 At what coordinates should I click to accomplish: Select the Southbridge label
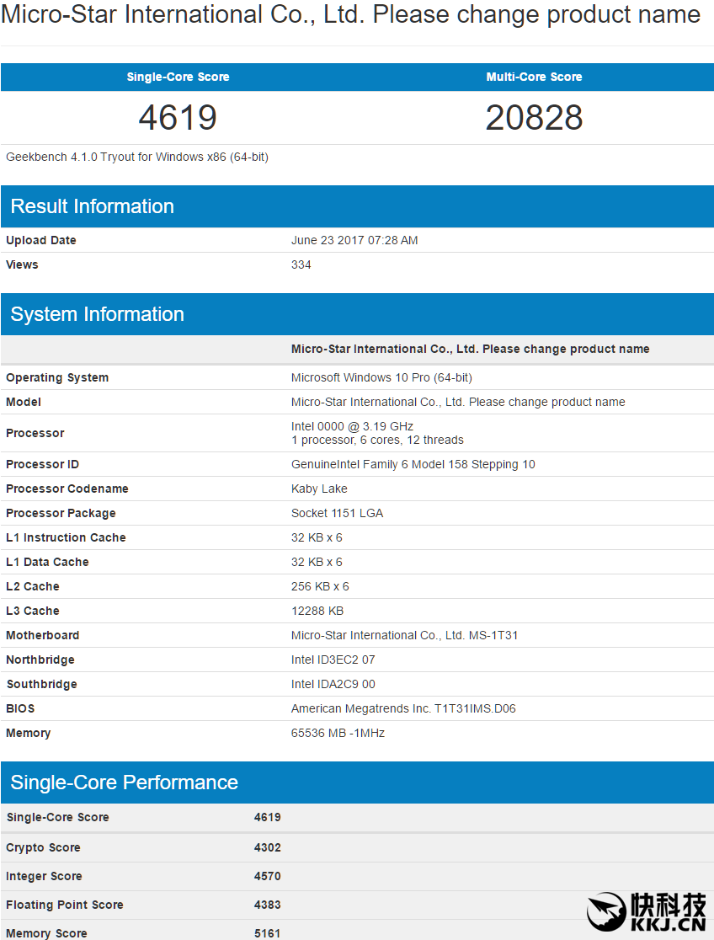tap(41, 684)
